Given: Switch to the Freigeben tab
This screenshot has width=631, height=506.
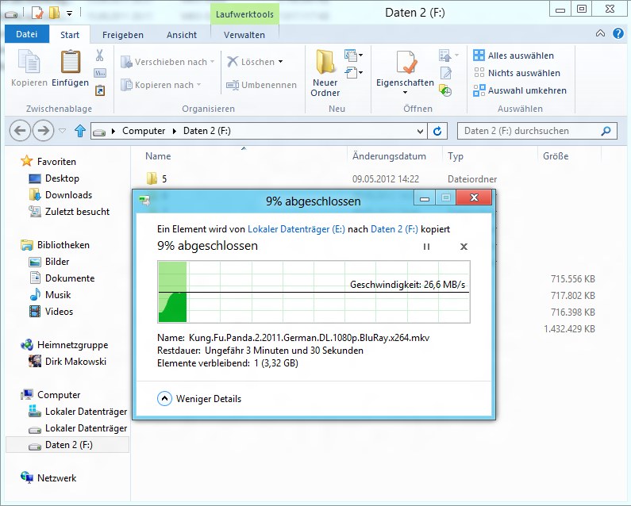Looking at the screenshot, I should coord(123,35).
